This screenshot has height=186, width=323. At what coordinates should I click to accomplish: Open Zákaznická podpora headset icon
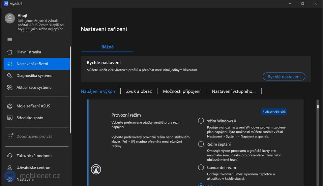10,156
